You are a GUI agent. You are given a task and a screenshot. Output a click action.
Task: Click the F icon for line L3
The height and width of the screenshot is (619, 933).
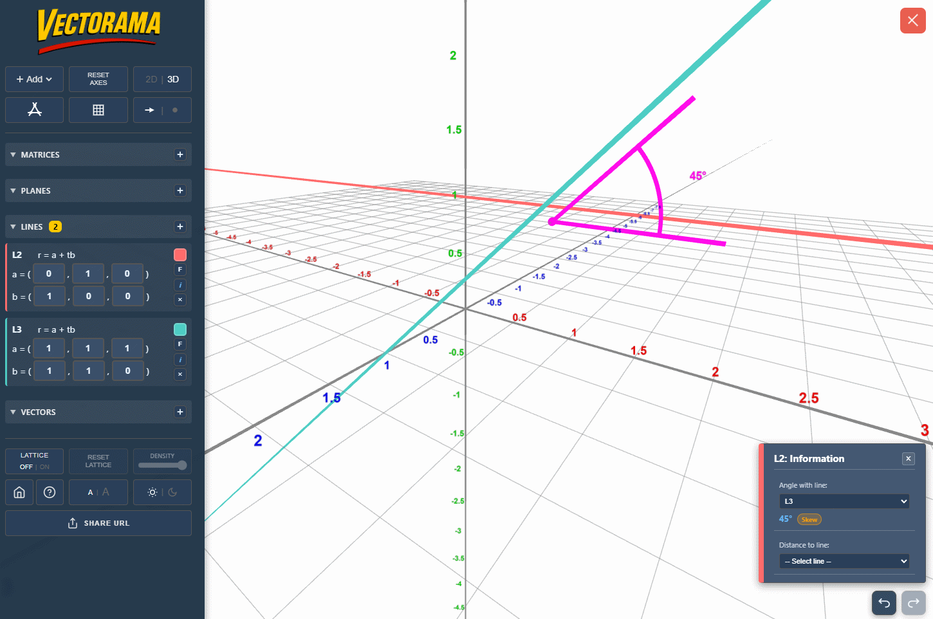(180, 344)
